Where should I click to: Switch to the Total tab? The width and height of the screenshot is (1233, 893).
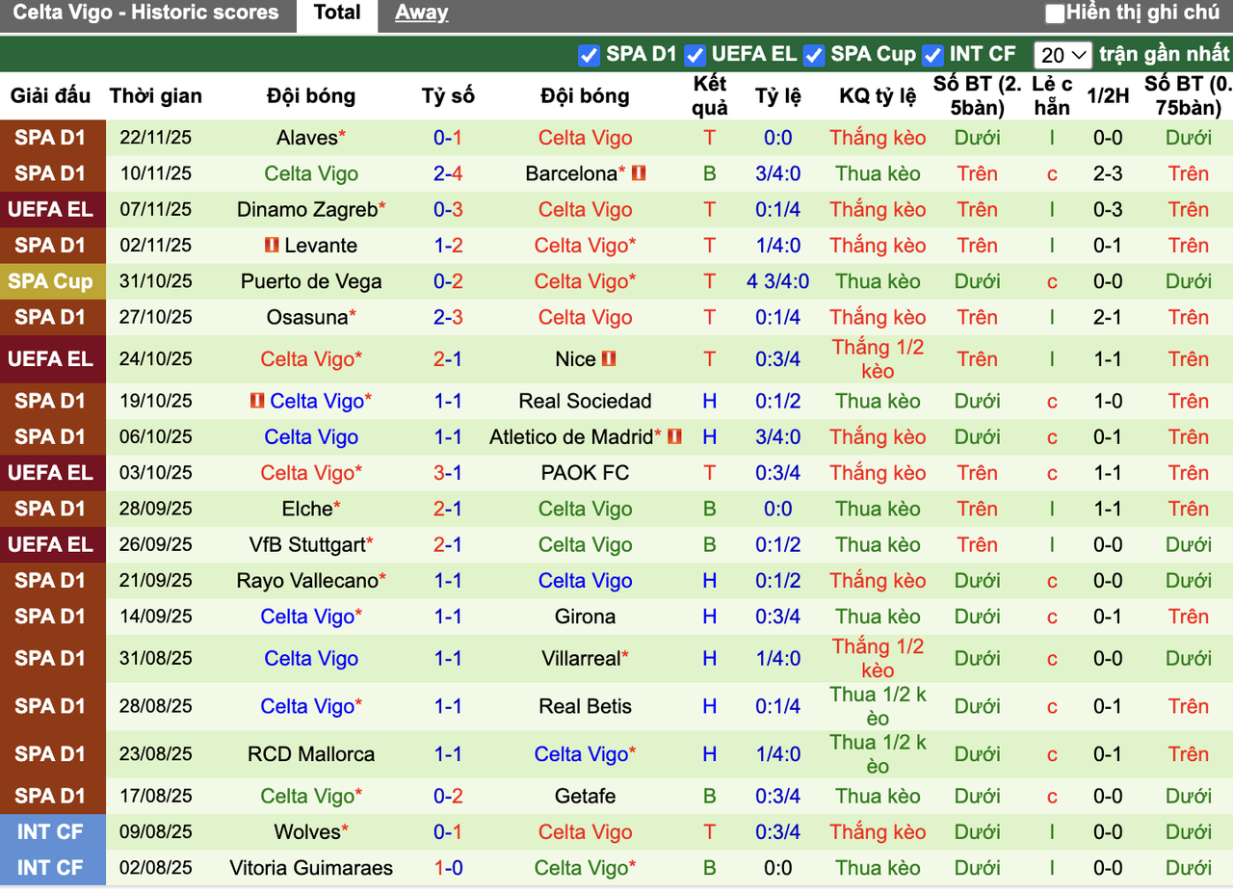pos(337,13)
